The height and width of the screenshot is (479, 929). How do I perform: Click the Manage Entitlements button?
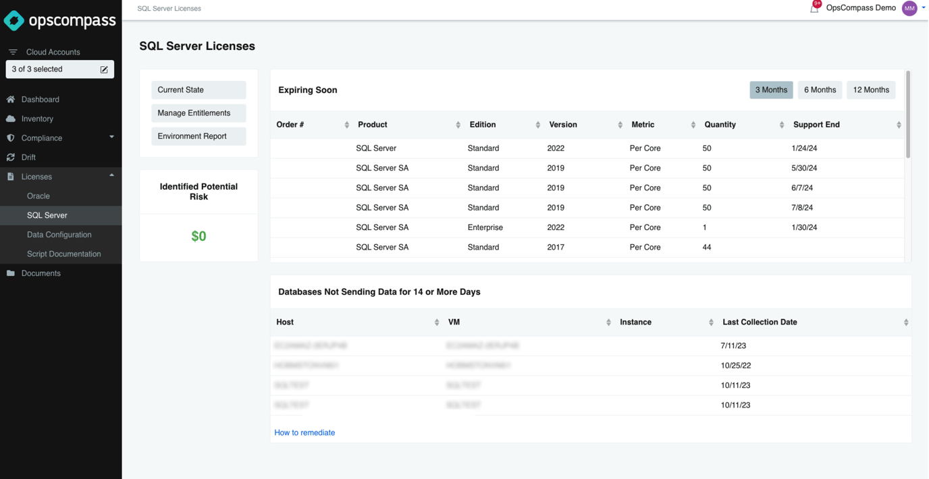coord(198,113)
